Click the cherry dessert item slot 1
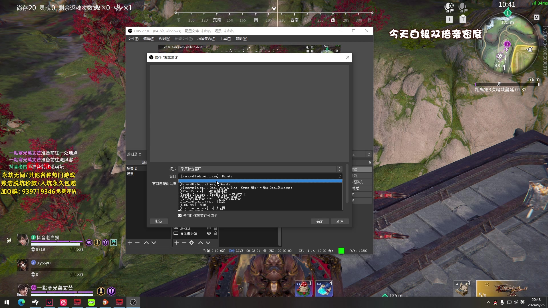Image resolution: width=548 pixels, height=308 pixels. [x=303, y=288]
